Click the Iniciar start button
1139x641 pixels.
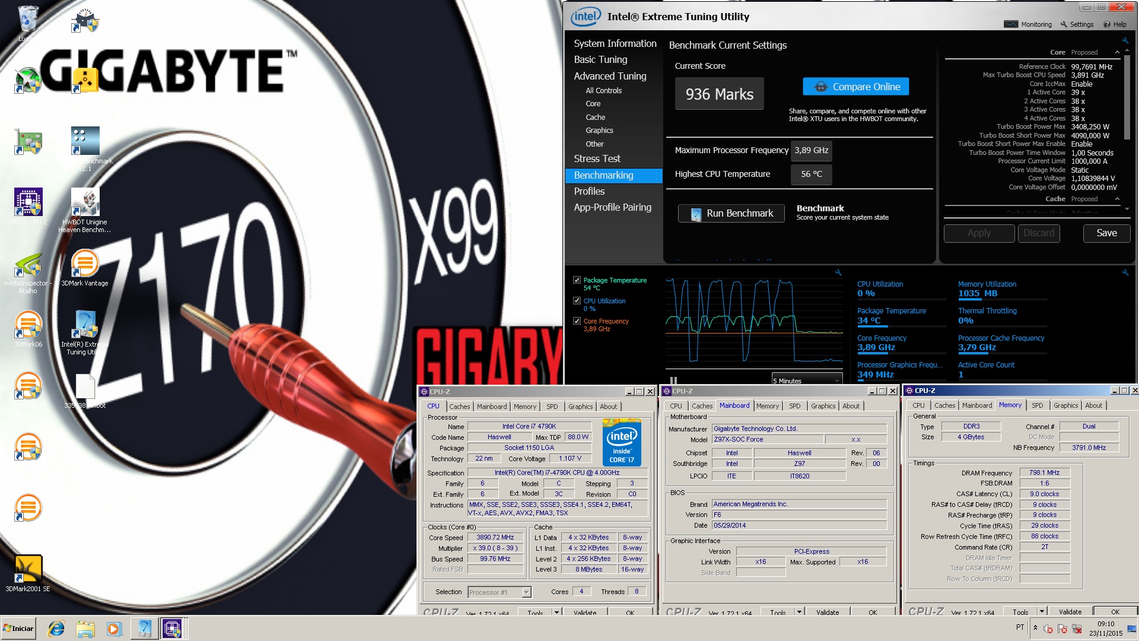pos(18,628)
